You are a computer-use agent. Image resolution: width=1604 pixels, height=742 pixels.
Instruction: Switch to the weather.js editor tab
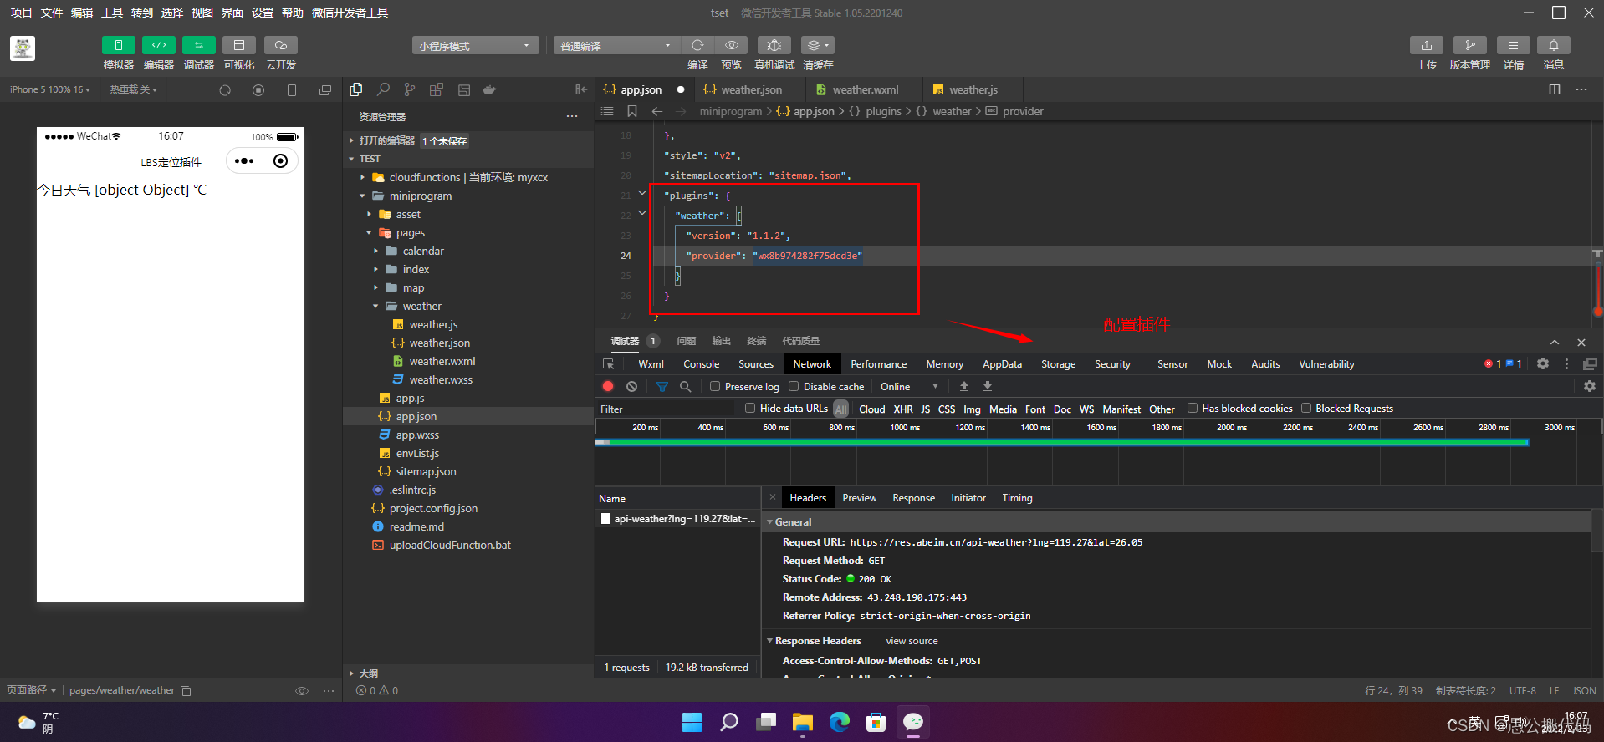click(973, 89)
